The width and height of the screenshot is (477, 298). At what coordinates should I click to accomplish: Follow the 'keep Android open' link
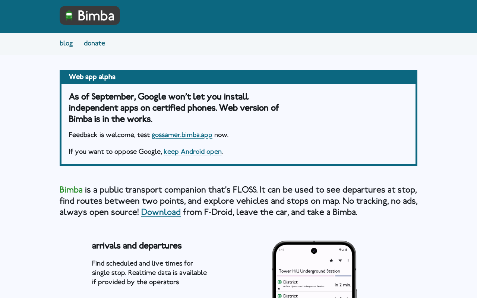(192, 152)
